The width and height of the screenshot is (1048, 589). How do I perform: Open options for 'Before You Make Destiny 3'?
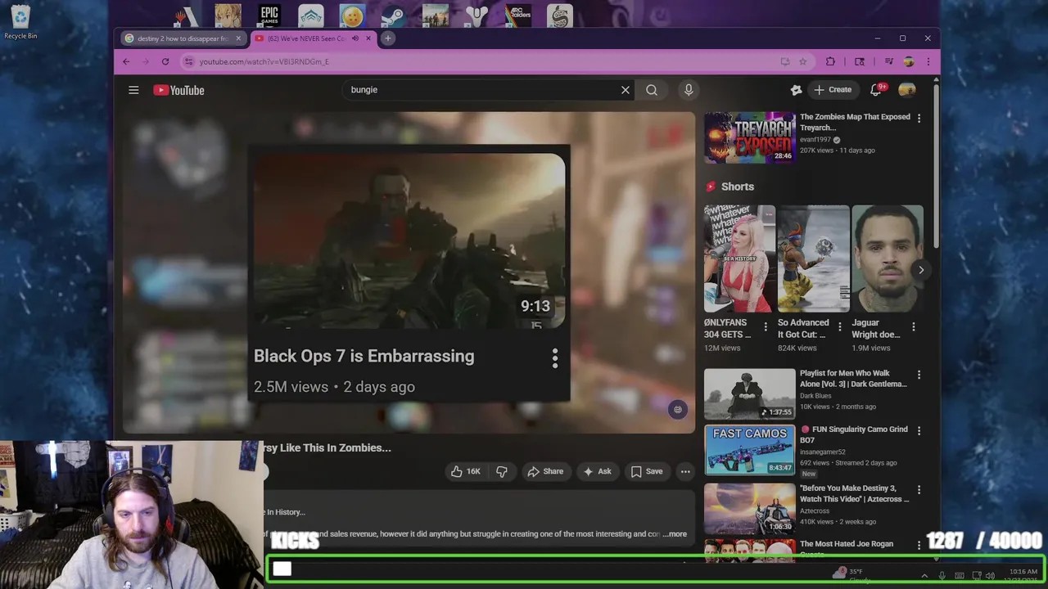click(919, 489)
